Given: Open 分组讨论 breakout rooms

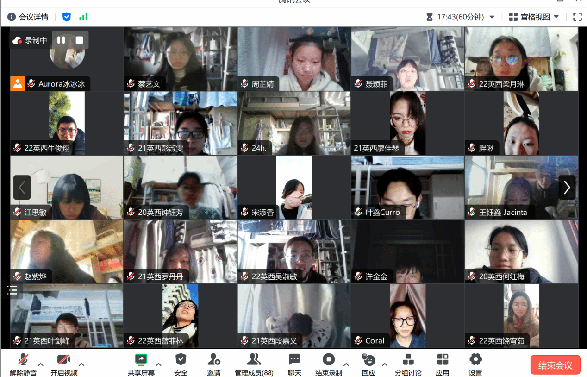Looking at the screenshot, I should (408, 360).
